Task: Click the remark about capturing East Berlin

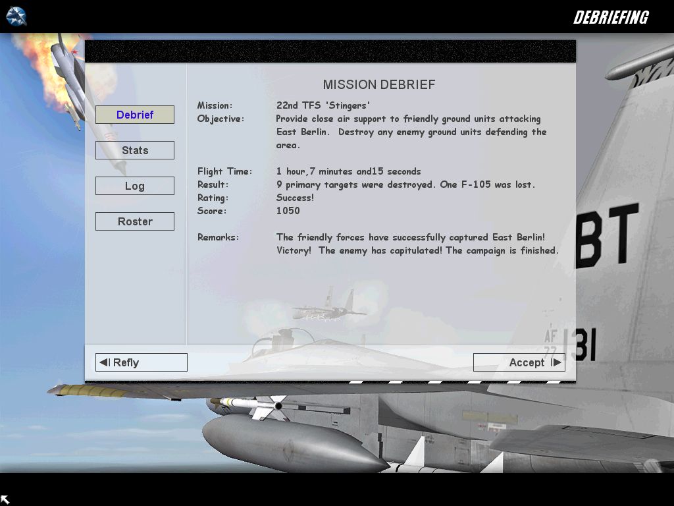Action: tap(411, 237)
